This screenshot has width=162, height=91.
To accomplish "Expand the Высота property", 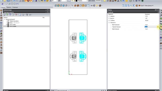I will pyautogui.click(x=109, y=18).
